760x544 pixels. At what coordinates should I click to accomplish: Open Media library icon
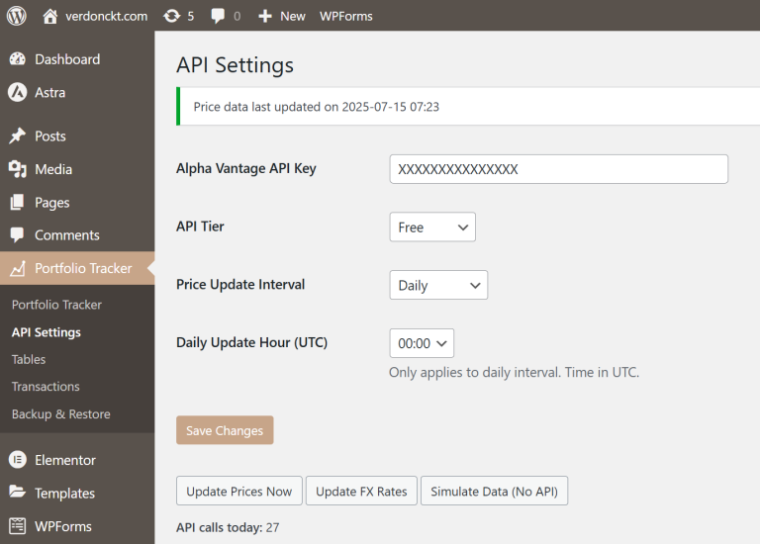pos(18,169)
